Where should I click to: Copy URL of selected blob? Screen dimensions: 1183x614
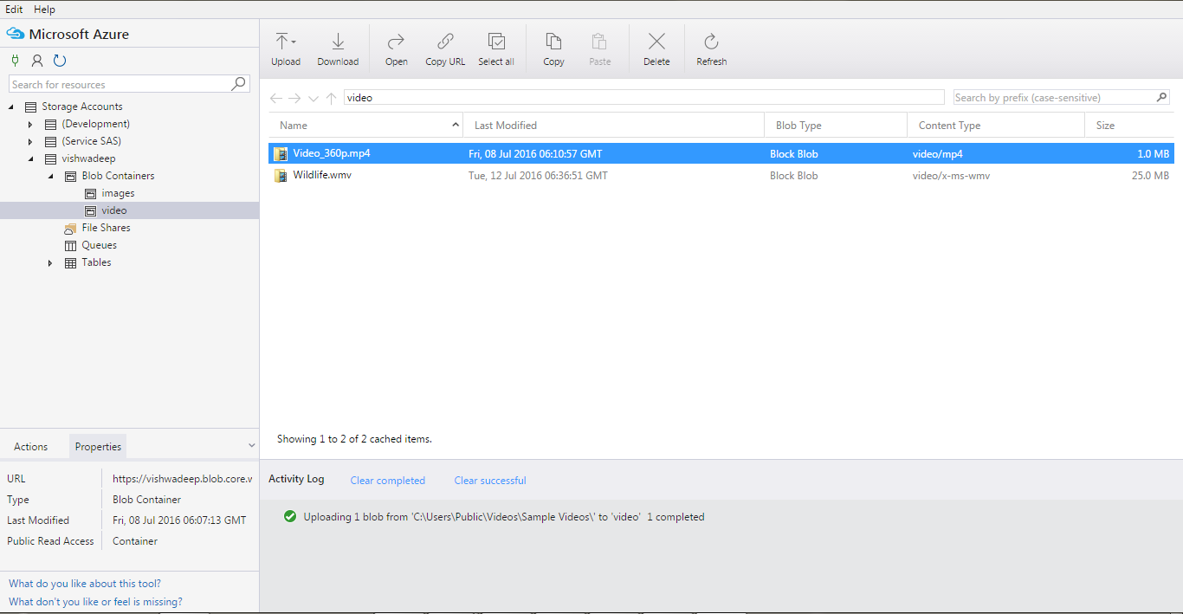point(445,49)
